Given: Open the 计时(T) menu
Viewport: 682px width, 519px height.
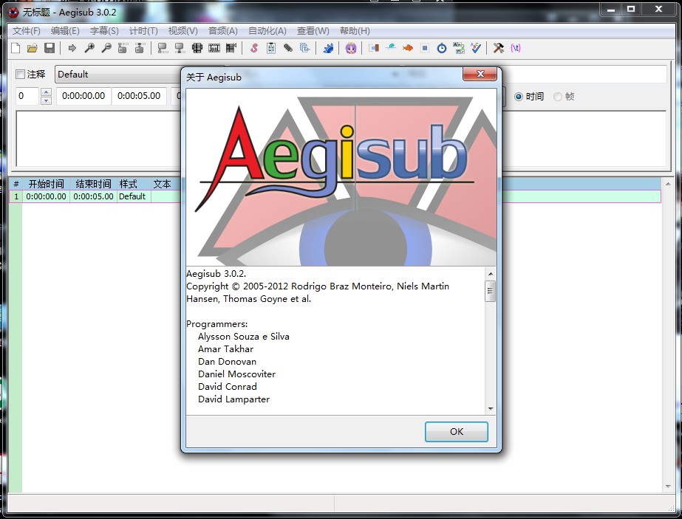Looking at the screenshot, I should (x=143, y=31).
